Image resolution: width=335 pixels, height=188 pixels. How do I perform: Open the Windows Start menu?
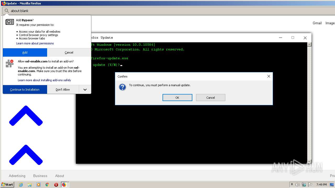pyautogui.click(x=7, y=184)
